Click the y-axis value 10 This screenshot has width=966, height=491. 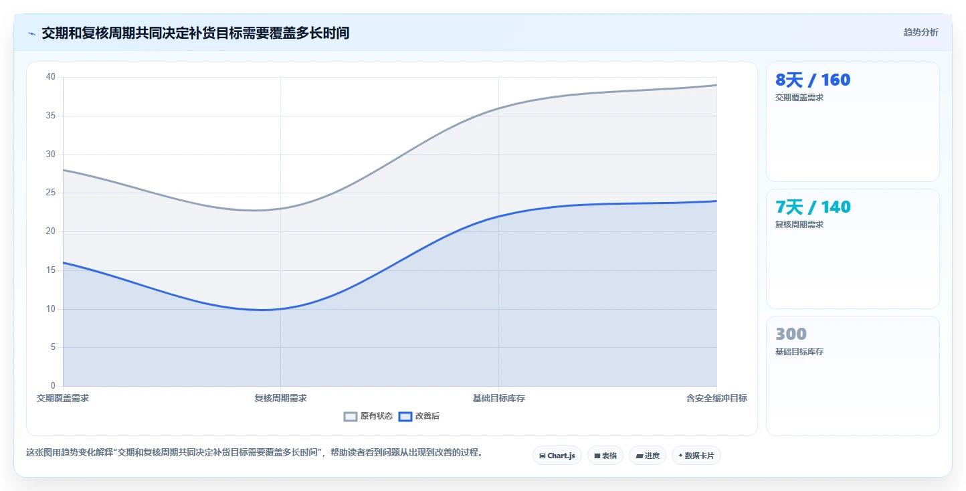click(51, 309)
